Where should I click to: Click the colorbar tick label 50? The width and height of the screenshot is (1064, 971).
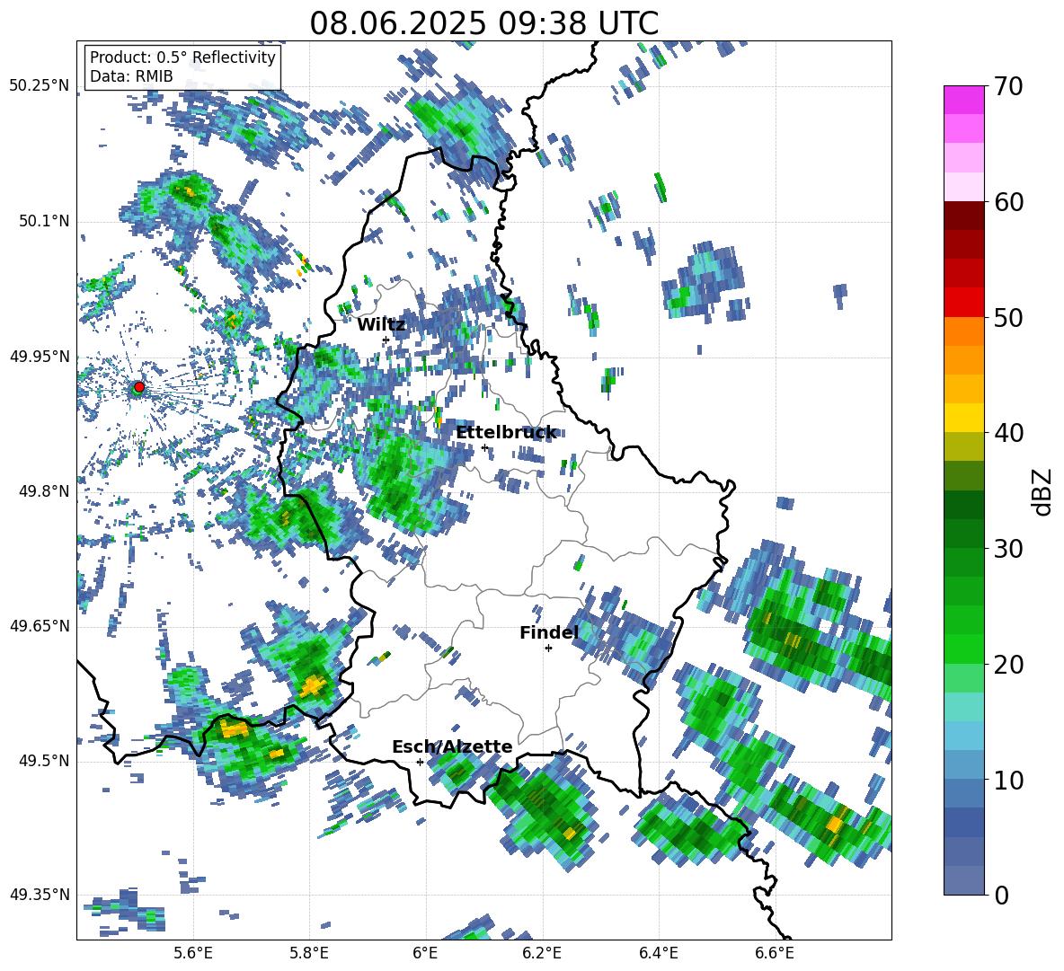1007,317
